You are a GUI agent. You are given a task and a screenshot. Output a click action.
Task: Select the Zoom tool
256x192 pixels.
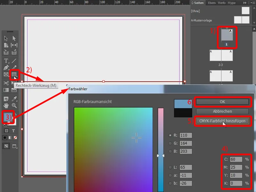[x=13, y=106]
